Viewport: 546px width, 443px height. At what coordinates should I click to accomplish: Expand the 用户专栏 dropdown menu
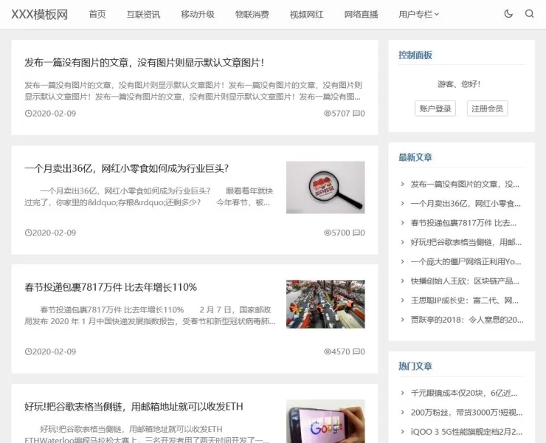418,14
